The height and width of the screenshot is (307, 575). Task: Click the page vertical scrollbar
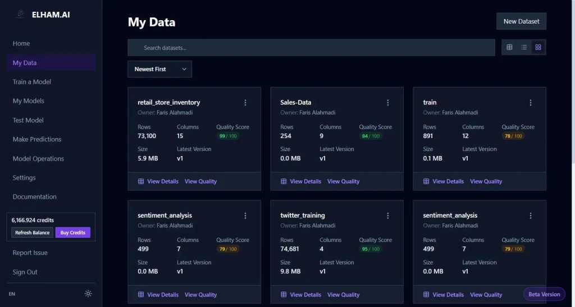pyautogui.click(x=573, y=81)
